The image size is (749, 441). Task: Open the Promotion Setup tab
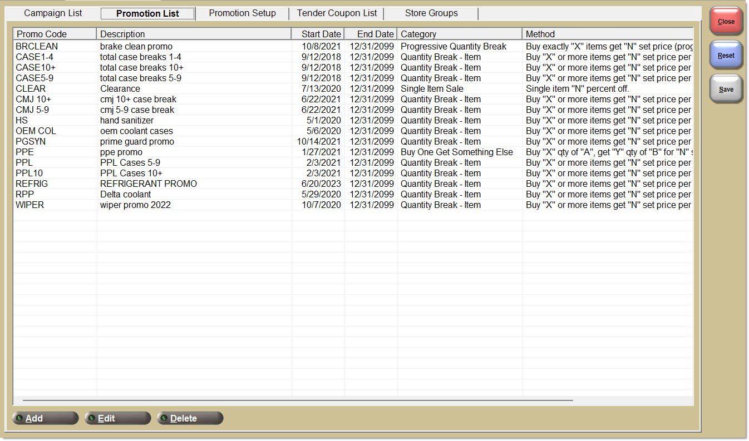(242, 13)
